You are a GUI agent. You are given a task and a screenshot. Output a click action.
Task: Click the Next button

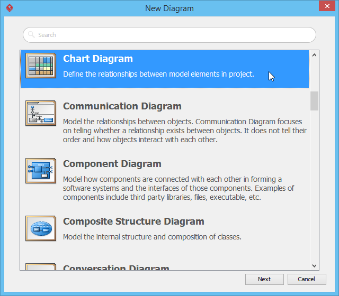tap(264, 279)
